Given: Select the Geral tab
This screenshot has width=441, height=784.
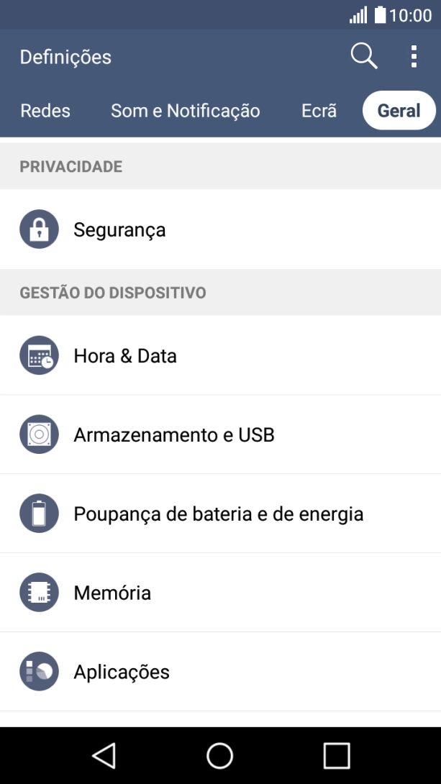Looking at the screenshot, I should 399,109.
